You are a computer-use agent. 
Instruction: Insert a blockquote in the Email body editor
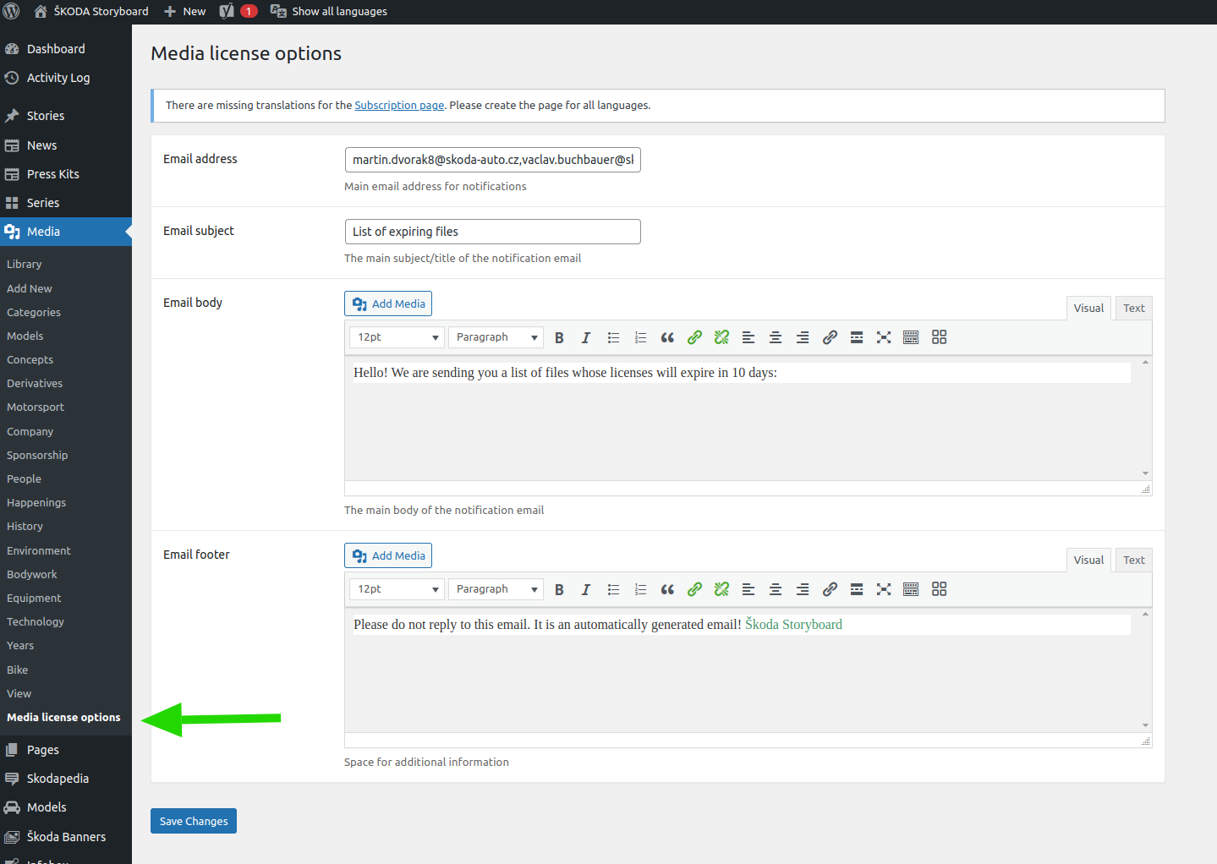click(x=667, y=337)
